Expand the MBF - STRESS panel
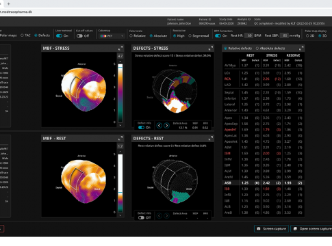Viewport: 332px width, 246px height. 120,48
